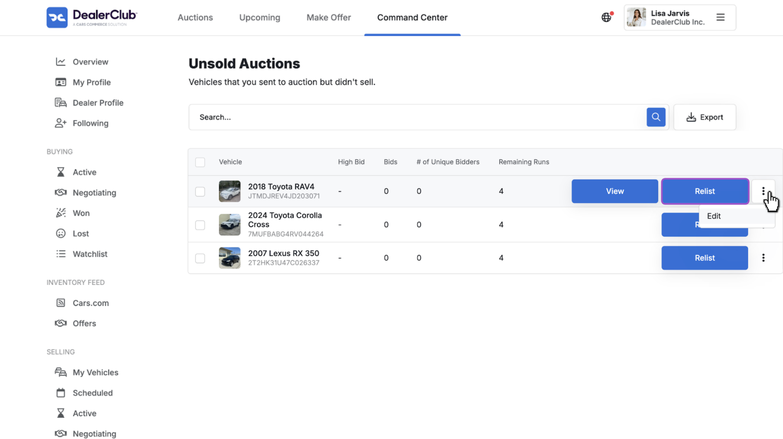Screen dimensions: 783x439
Task: Open the Buying Watchlist list icon
Action: 61,254
